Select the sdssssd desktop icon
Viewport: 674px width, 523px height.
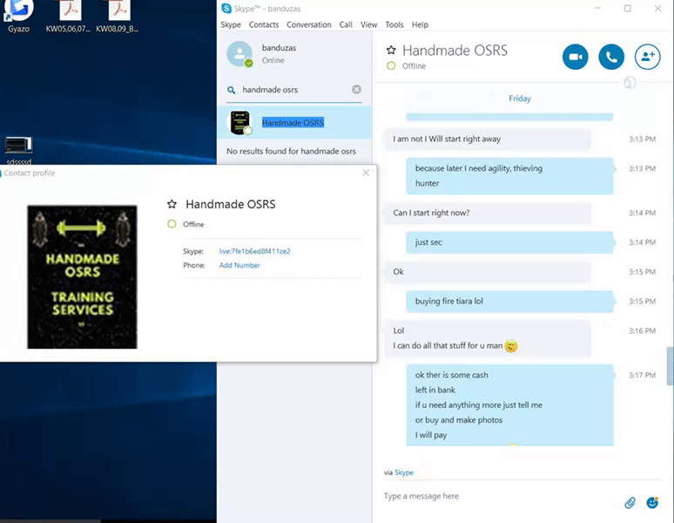[18, 151]
